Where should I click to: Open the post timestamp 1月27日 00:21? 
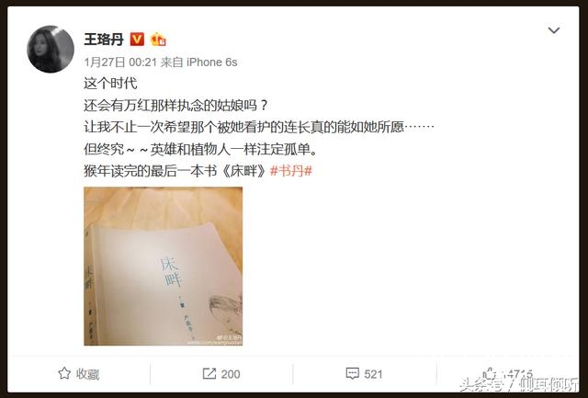click(120, 63)
